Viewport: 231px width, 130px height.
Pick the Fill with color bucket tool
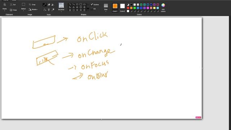[53, 5]
